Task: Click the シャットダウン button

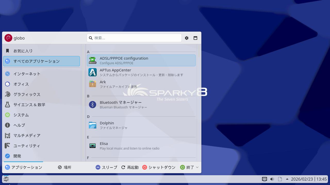Action: [x=159, y=167]
